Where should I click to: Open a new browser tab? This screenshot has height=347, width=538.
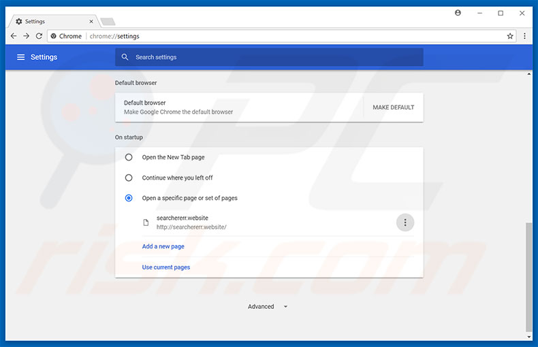pos(108,21)
